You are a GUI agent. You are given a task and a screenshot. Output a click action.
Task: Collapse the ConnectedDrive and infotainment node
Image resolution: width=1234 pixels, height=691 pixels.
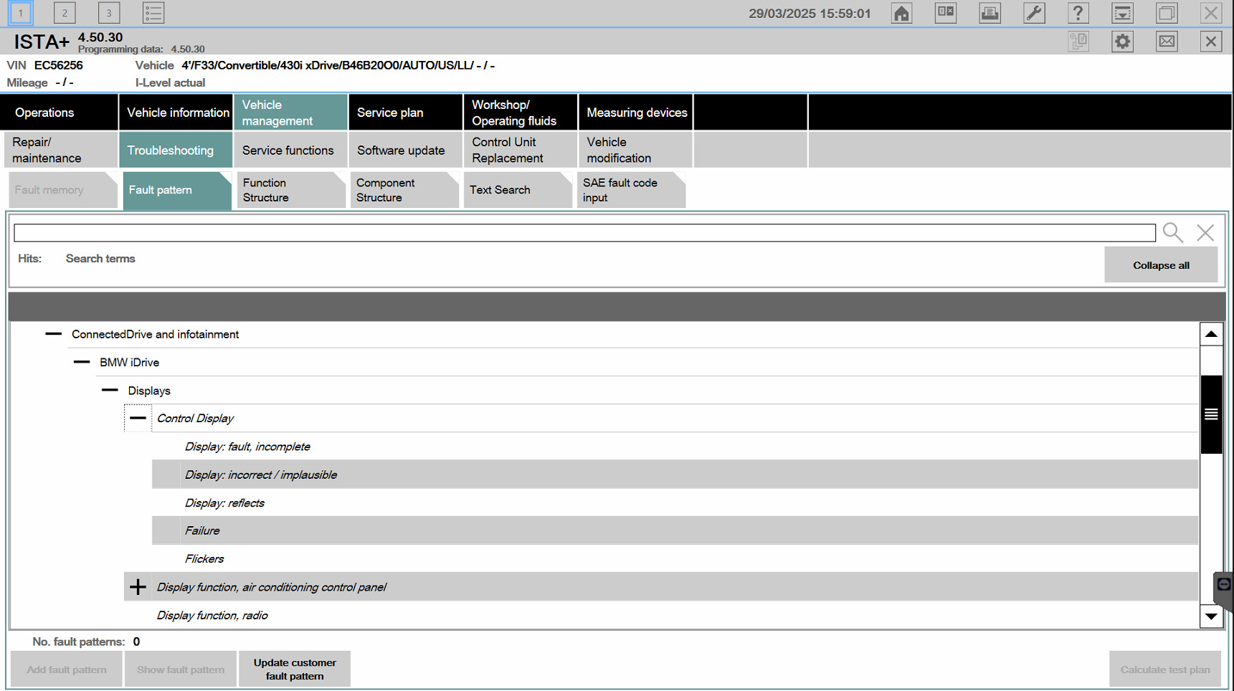pyautogui.click(x=54, y=334)
